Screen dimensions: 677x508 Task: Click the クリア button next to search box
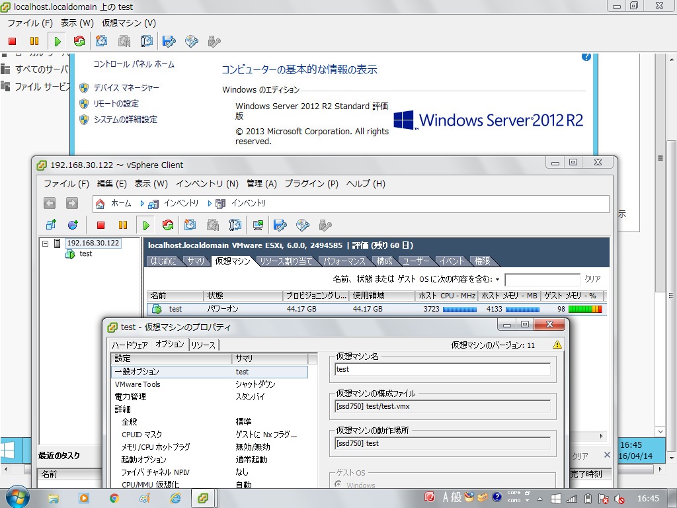[x=592, y=280]
